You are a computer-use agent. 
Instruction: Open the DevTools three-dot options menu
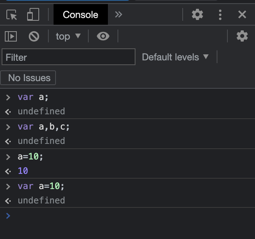(220, 15)
